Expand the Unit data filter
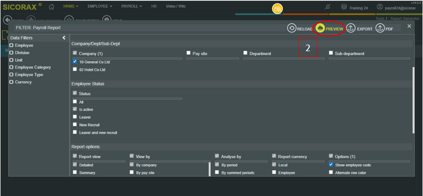This screenshot has width=423, height=196. coord(12,60)
